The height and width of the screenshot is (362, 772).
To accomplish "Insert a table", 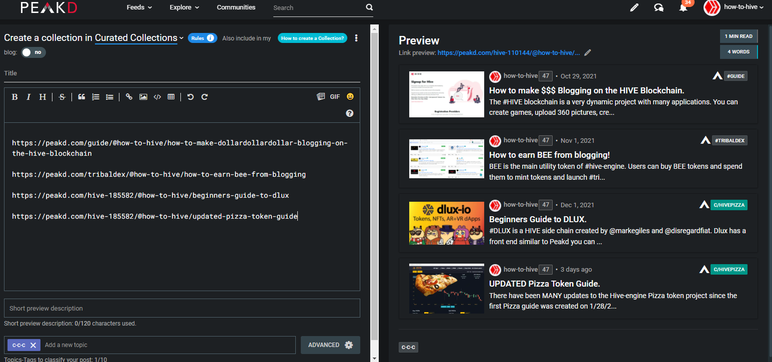I will click(x=171, y=97).
